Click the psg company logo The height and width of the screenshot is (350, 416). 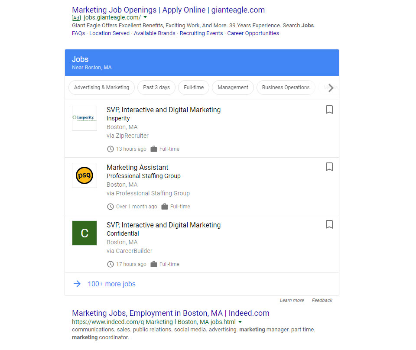point(84,175)
